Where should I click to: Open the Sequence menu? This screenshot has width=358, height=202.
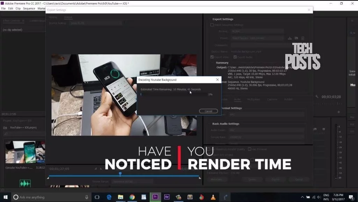tap(29, 8)
